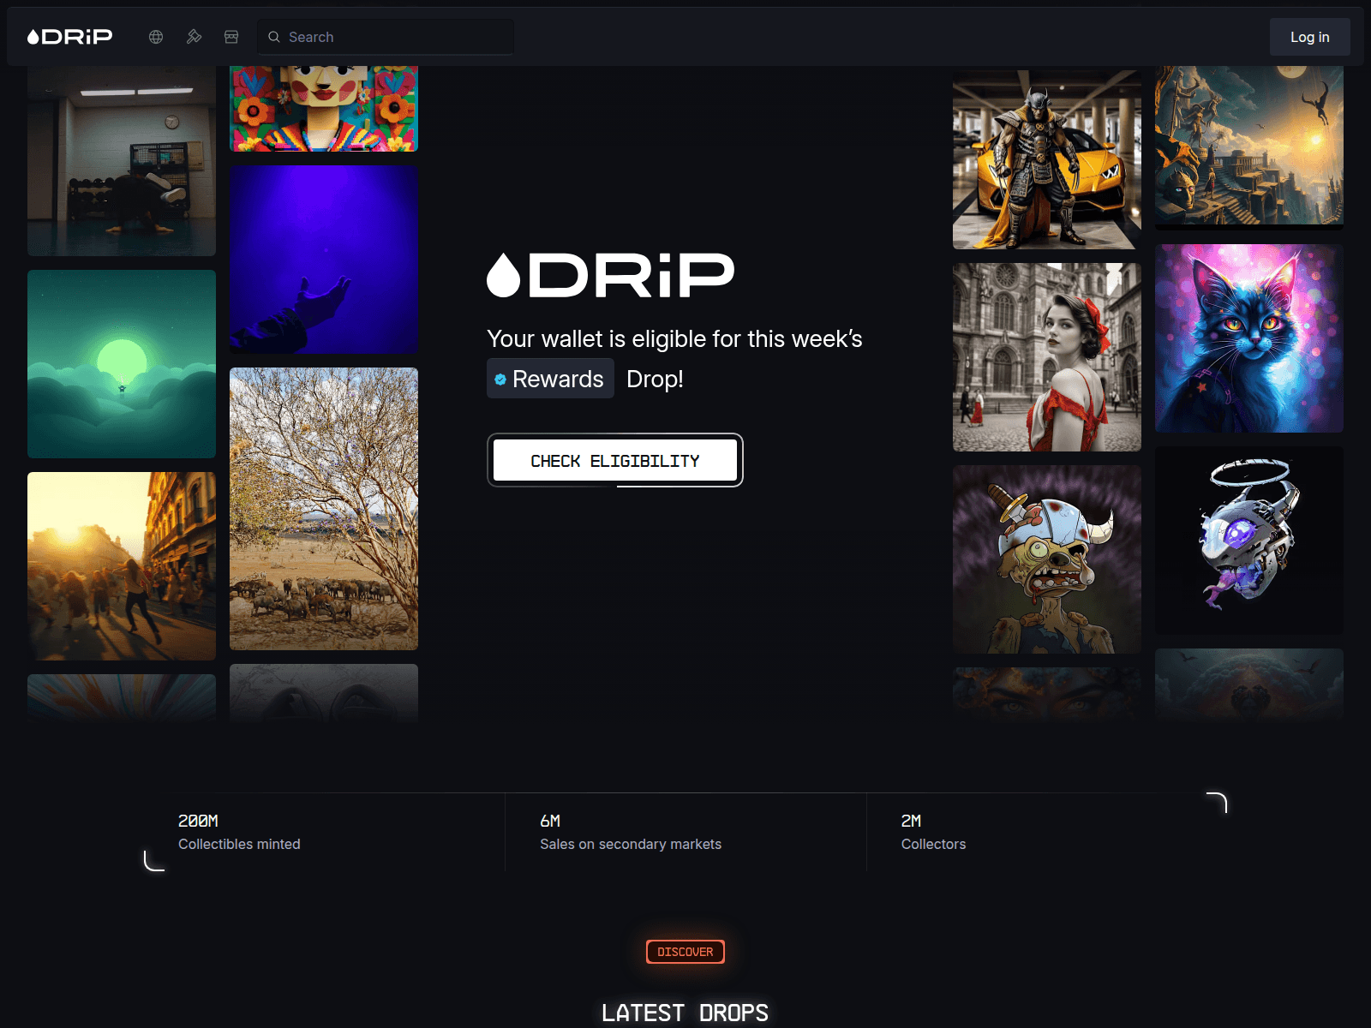Viewport: 1371px width, 1028px height.
Task: Click the CHECK ELIGIBILITY button
Action: pos(615,461)
